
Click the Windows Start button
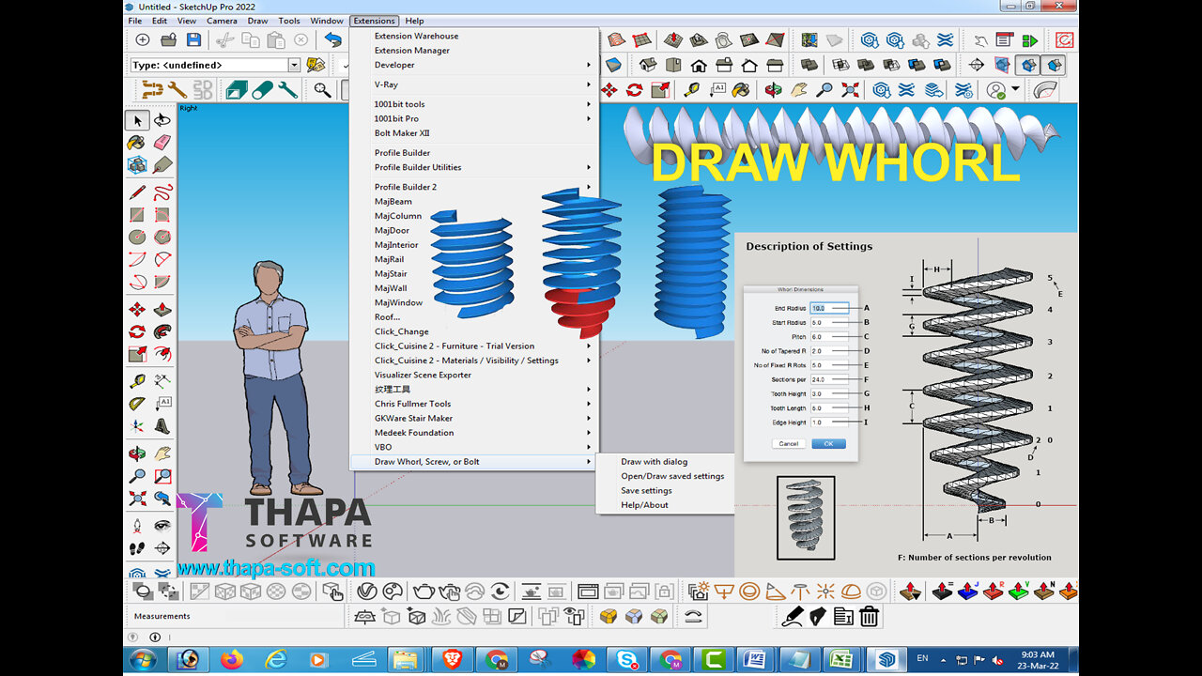pyautogui.click(x=143, y=659)
